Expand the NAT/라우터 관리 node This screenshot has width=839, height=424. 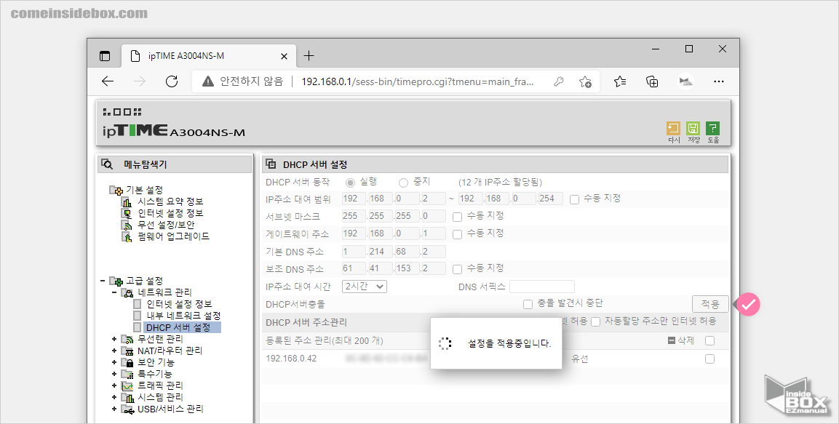click(x=114, y=351)
